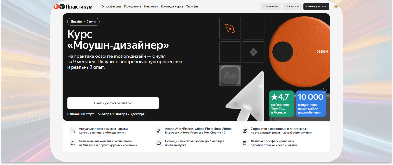The height and width of the screenshot is (165, 393).
Task: Open the Компаниям button in header
Action: pos(270,6)
